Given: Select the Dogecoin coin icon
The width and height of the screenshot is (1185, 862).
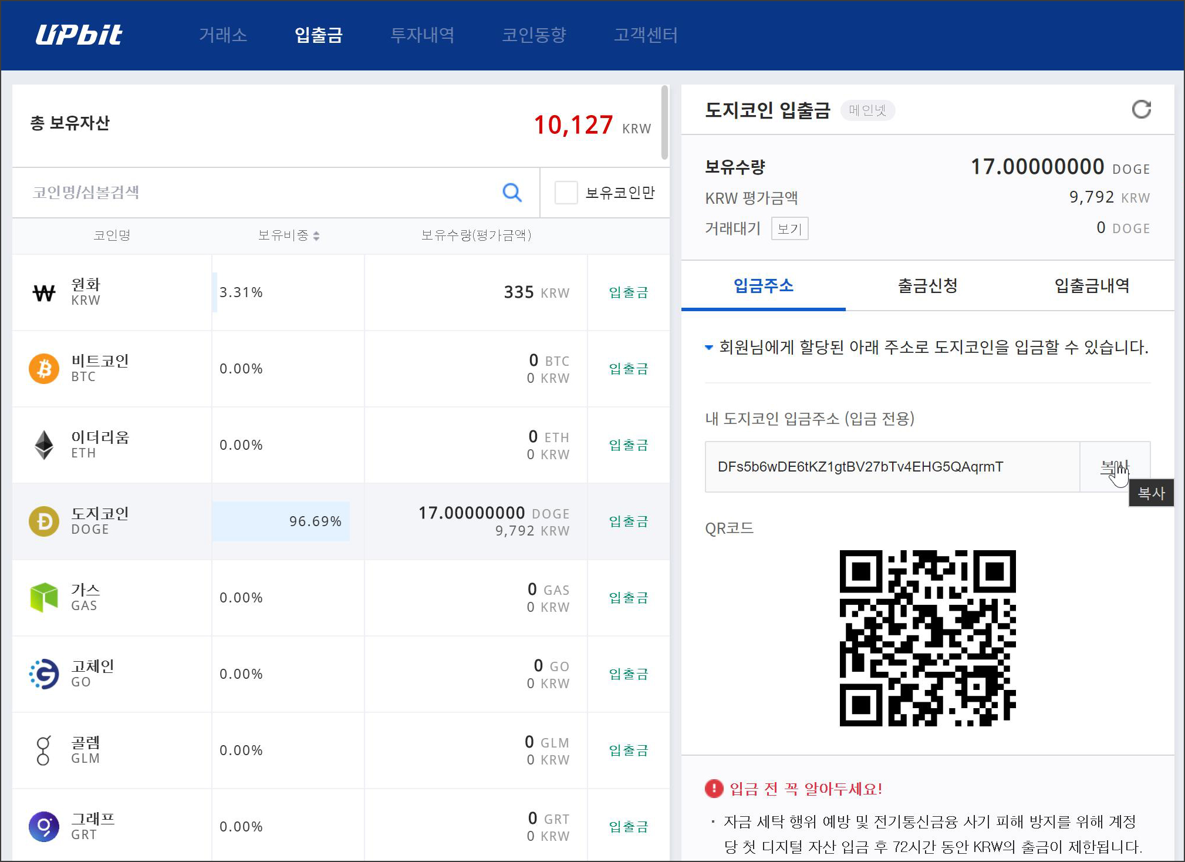Looking at the screenshot, I should pyautogui.click(x=44, y=521).
